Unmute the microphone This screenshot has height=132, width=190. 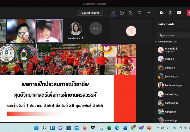point(170,13)
